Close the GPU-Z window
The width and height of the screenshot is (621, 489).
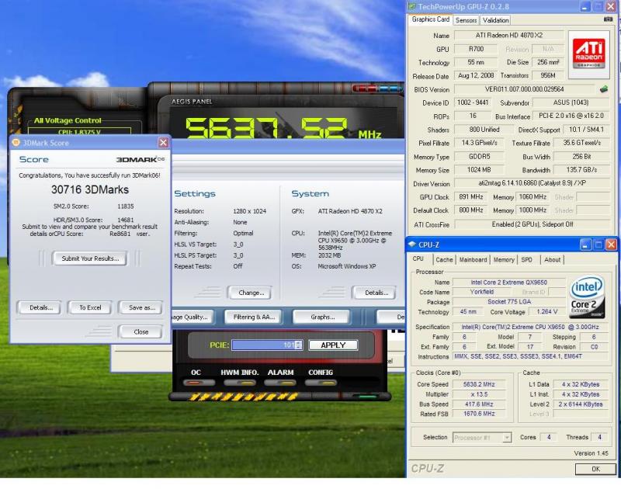pos(611,6)
